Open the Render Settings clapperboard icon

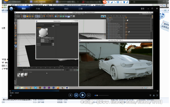click(x=52, y=16)
